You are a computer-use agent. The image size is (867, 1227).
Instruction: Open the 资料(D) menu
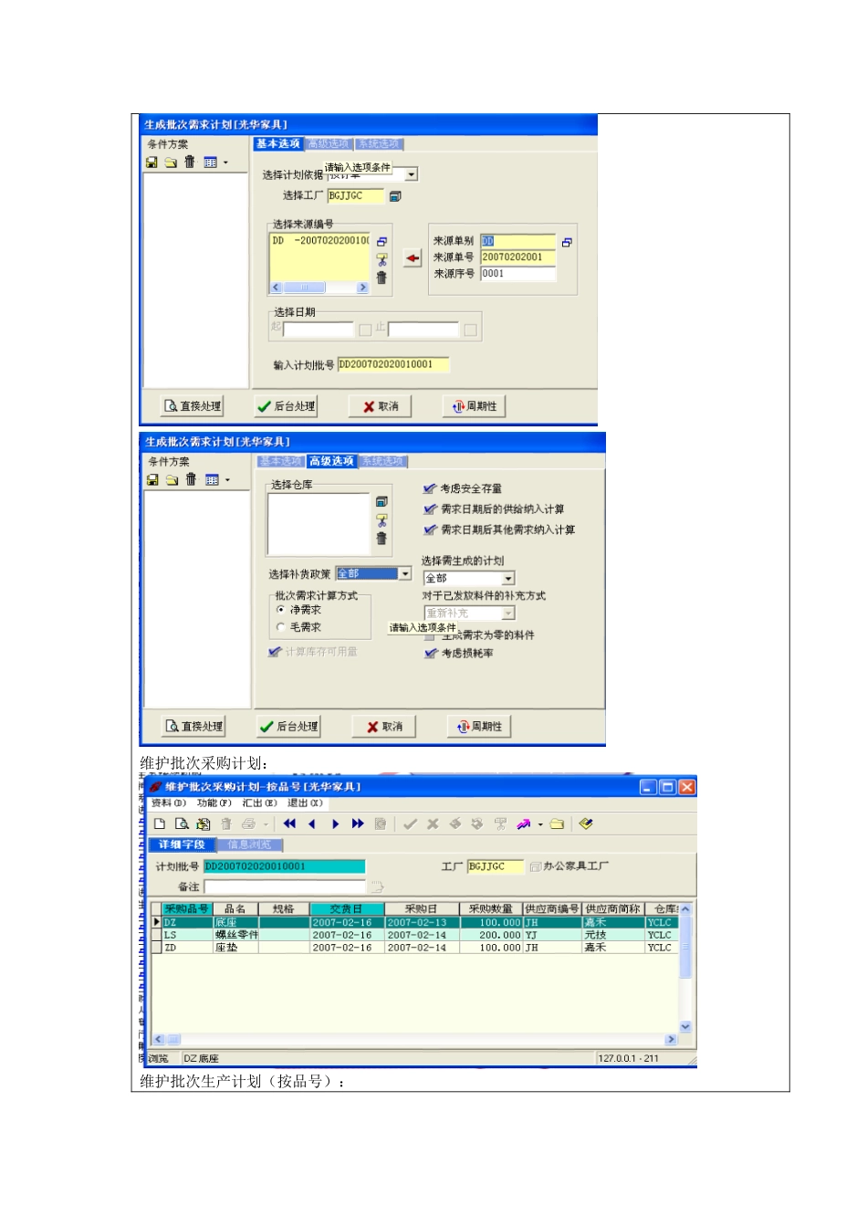click(x=169, y=803)
